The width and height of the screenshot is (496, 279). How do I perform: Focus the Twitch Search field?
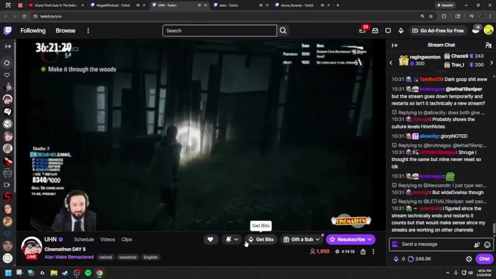[219, 31]
